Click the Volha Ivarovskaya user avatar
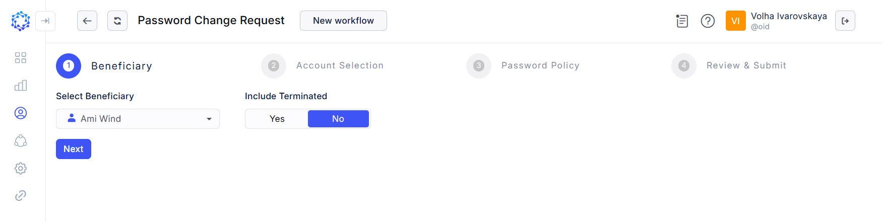The height and width of the screenshot is (222, 882). pyautogui.click(x=735, y=21)
